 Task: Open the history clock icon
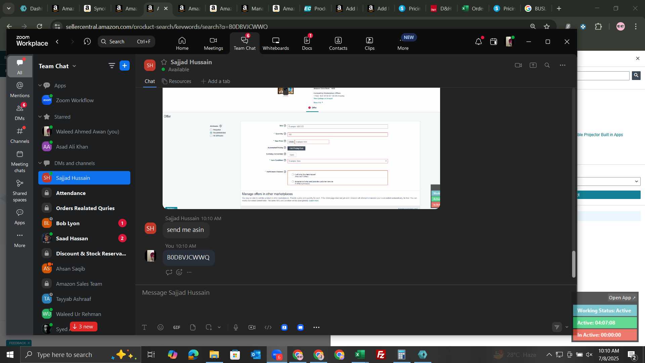pyautogui.click(x=87, y=41)
